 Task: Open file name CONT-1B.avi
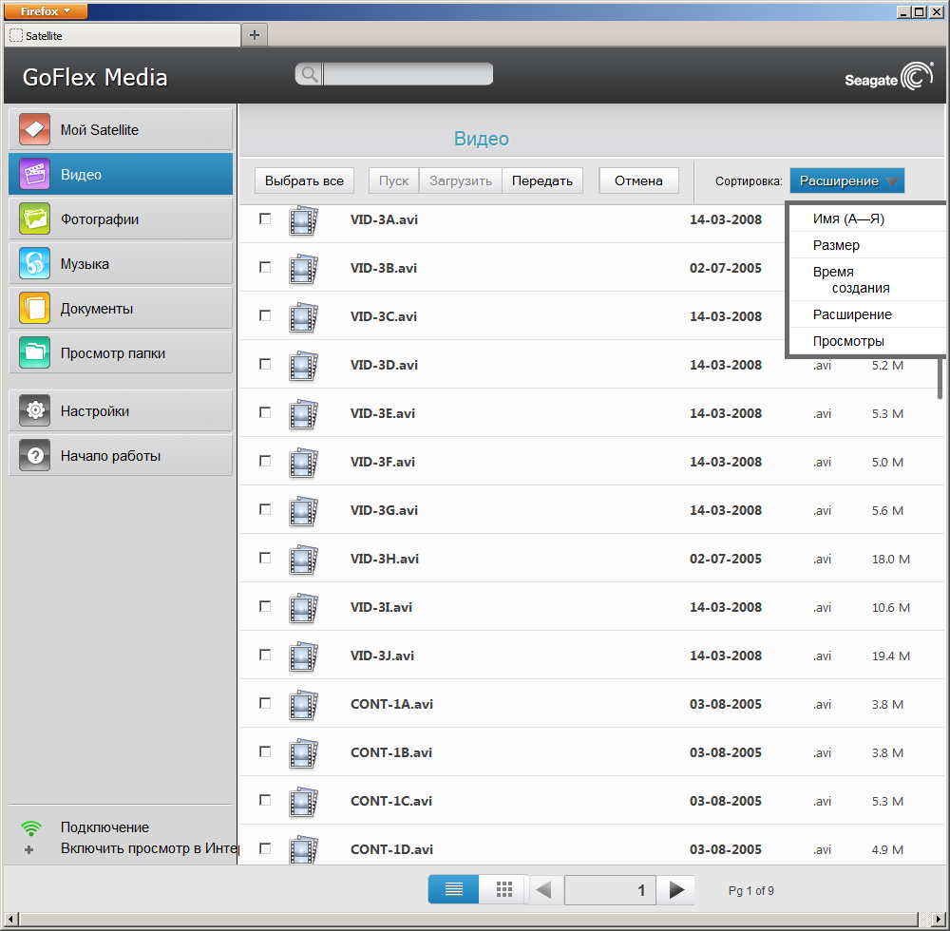pyautogui.click(x=391, y=752)
